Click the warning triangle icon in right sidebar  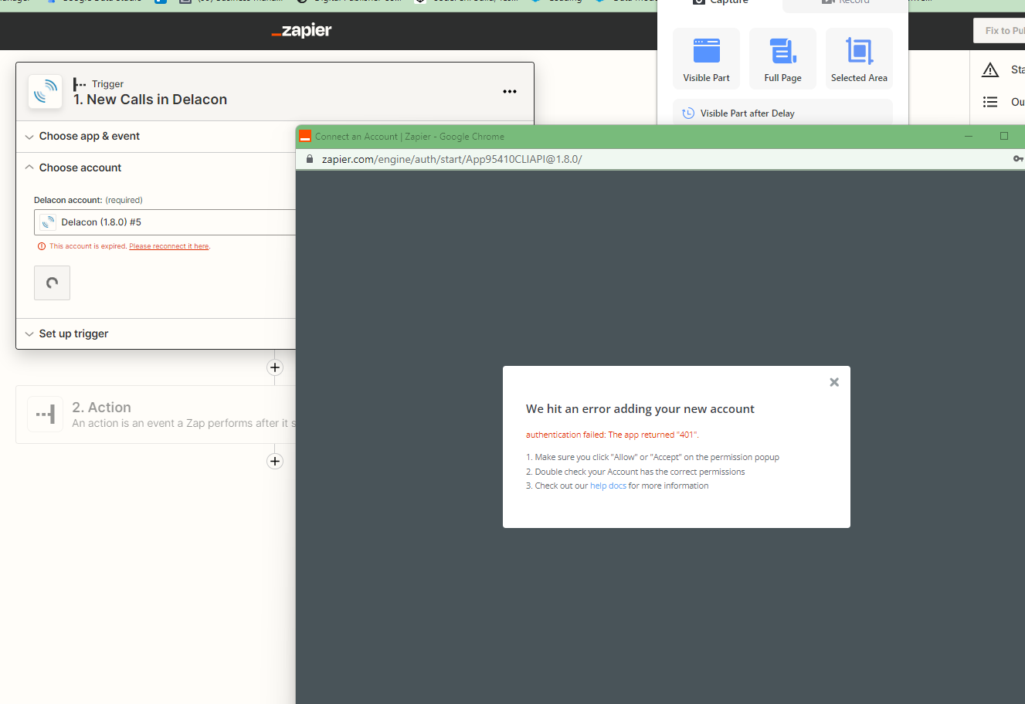click(x=990, y=70)
